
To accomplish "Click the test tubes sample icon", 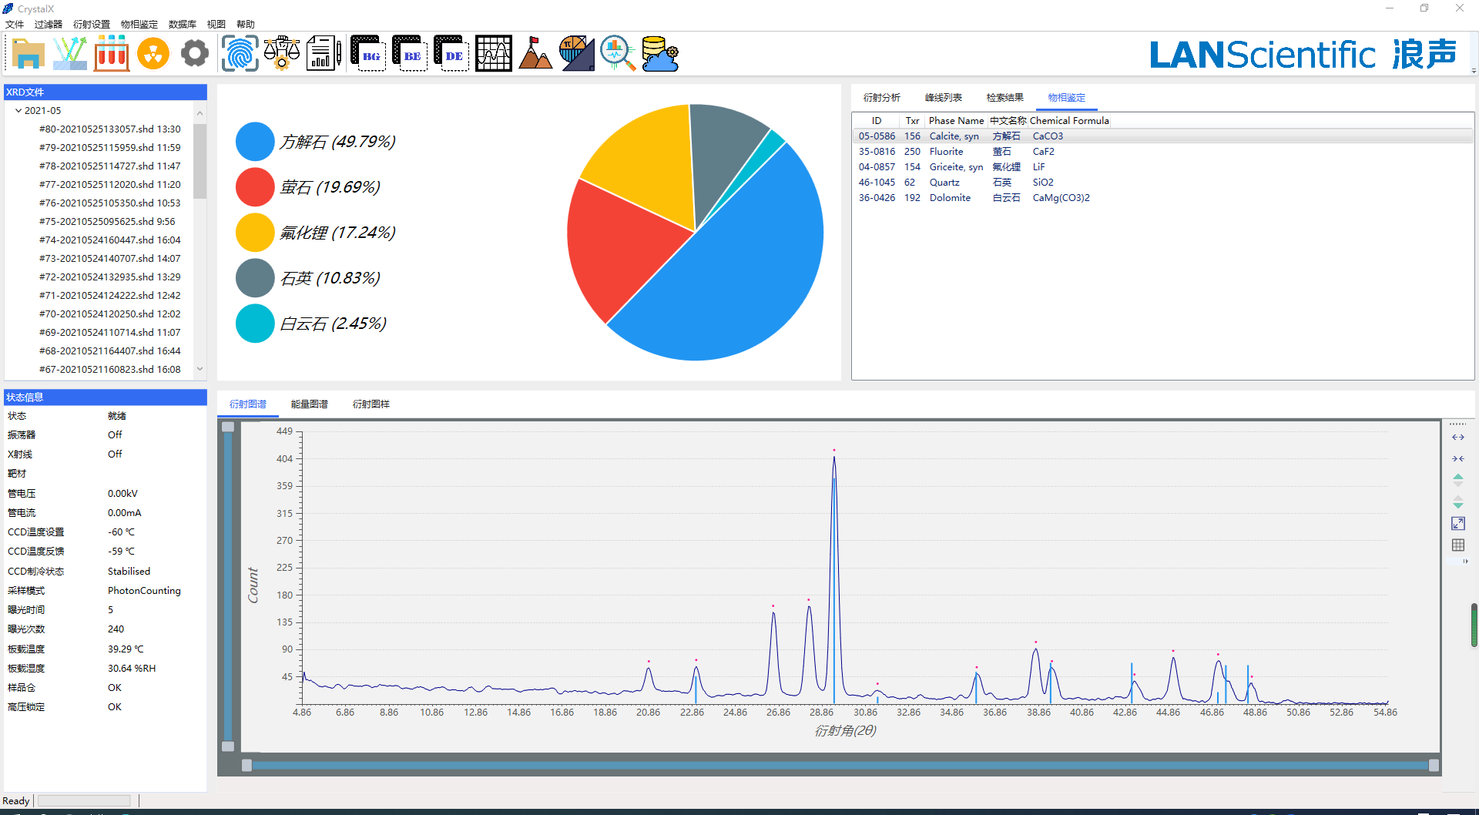I will [x=112, y=54].
